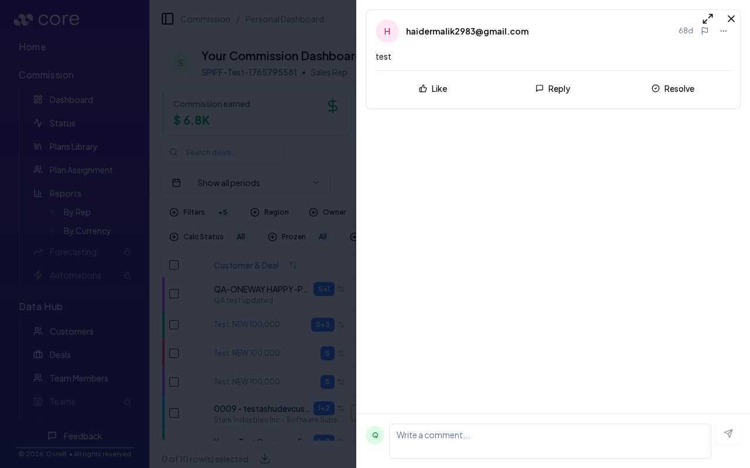The image size is (750, 468).
Task: Reply to the 'test' comment
Action: click(553, 89)
